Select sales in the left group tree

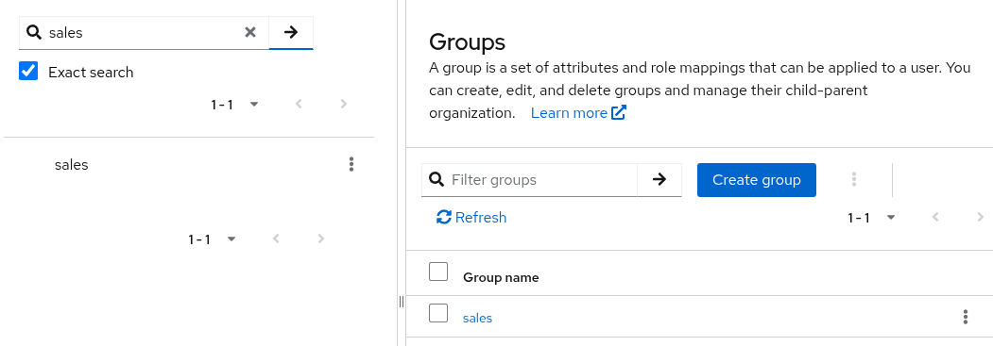click(72, 165)
